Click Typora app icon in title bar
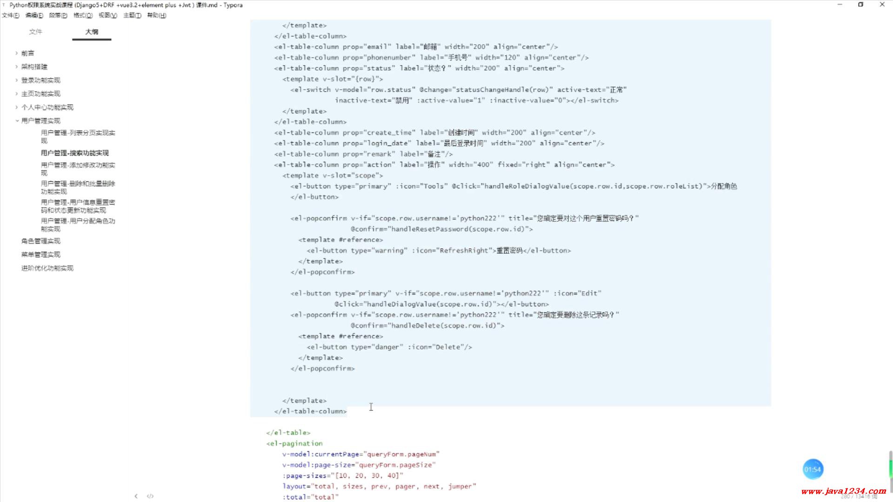The height and width of the screenshot is (502, 893). point(4,5)
